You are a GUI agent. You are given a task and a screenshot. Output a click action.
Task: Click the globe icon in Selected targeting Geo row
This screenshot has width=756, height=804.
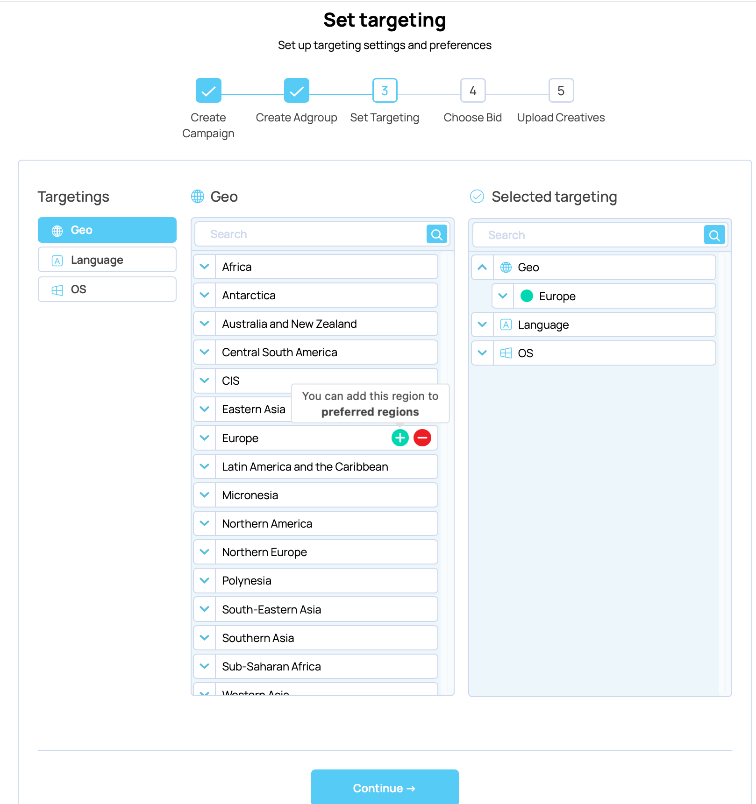(x=506, y=268)
